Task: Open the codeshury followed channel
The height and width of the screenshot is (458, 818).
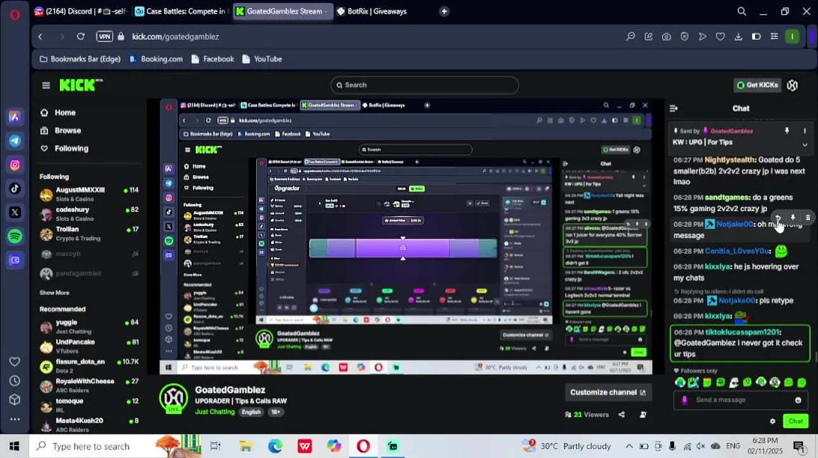Action: 89,214
